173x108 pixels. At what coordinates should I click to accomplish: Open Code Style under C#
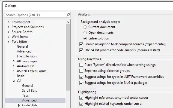pos(30,105)
